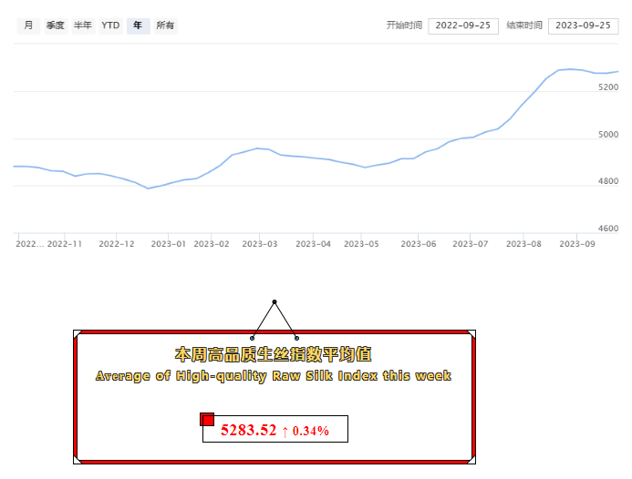Click the 2023-03 x-axis label
The width and height of the screenshot is (632, 479).
pos(260,244)
